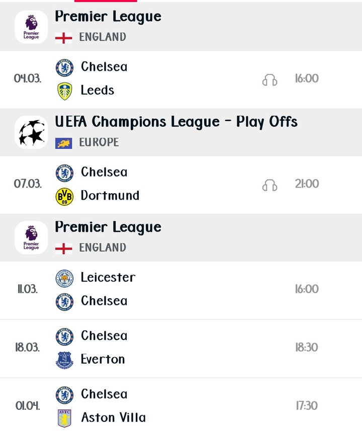
Task: Click the Dortmund BVB crest
Action: (x=64, y=197)
